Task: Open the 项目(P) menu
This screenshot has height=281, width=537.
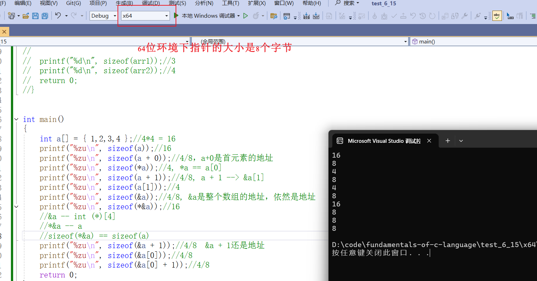Action: tap(98, 3)
